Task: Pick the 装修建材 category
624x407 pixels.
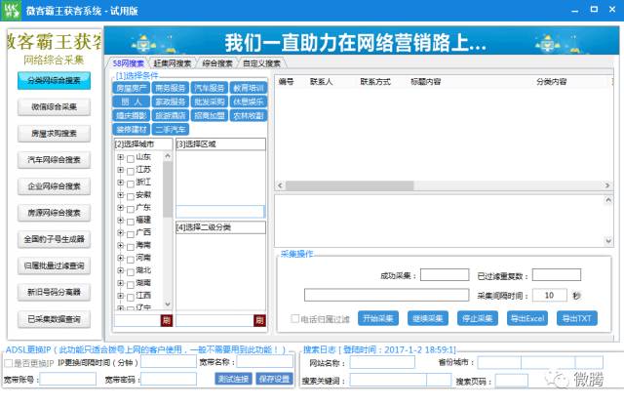Action: pos(132,130)
